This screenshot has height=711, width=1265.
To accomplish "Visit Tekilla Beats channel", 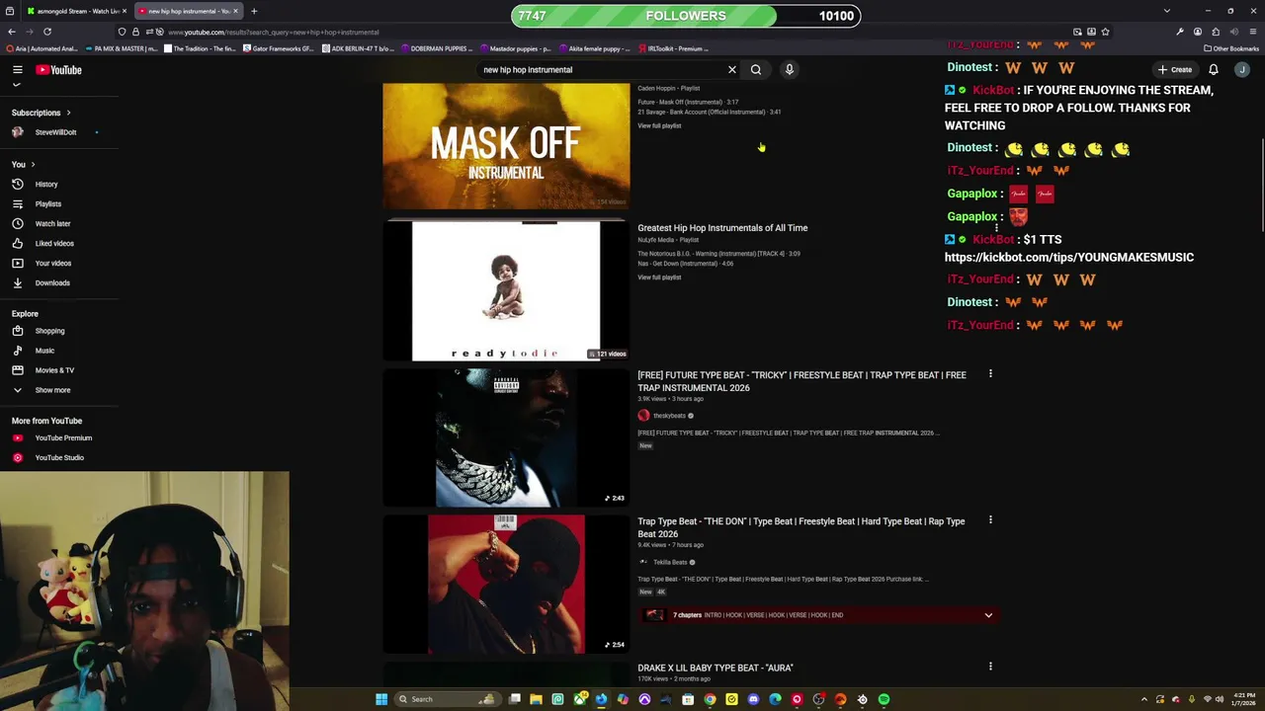I will tap(669, 562).
